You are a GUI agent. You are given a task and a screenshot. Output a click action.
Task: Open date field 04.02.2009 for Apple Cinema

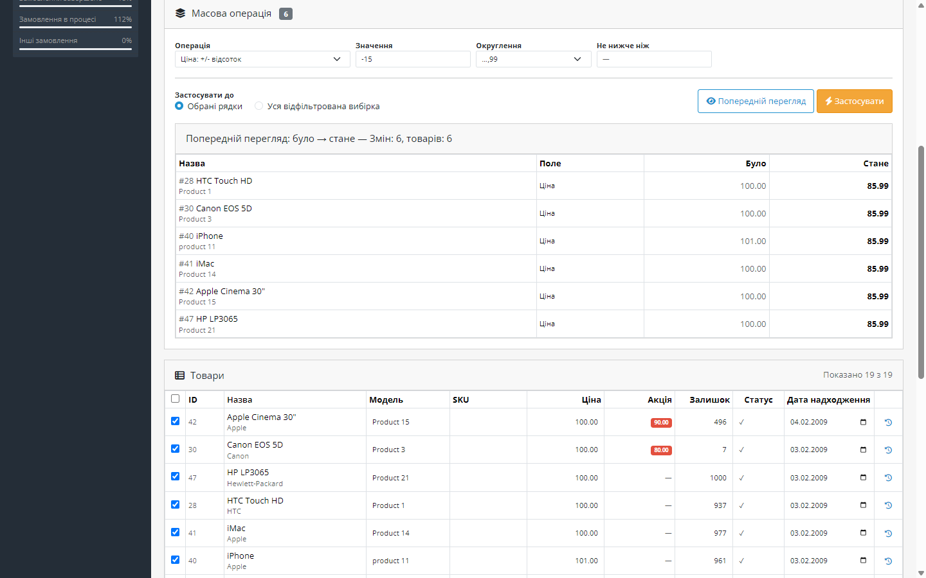tap(828, 422)
